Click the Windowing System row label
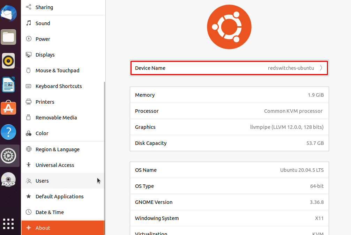 tap(157, 218)
